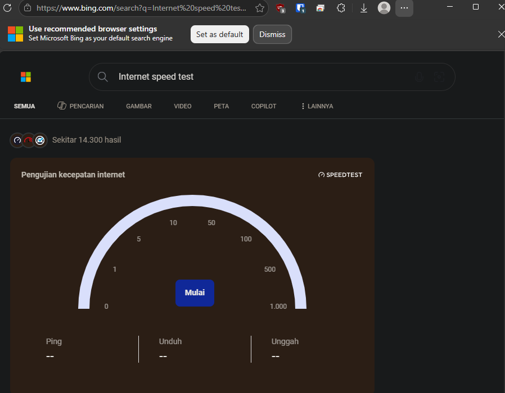505x393 pixels.
Task: Enable visual search camera icon
Action: tap(439, 77)
